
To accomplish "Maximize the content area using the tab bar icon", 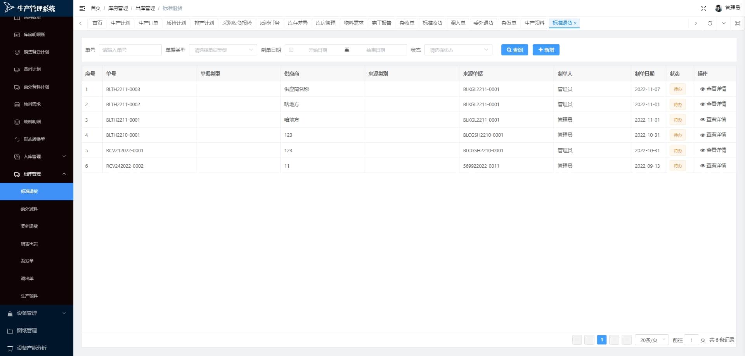I will [738, 23].
